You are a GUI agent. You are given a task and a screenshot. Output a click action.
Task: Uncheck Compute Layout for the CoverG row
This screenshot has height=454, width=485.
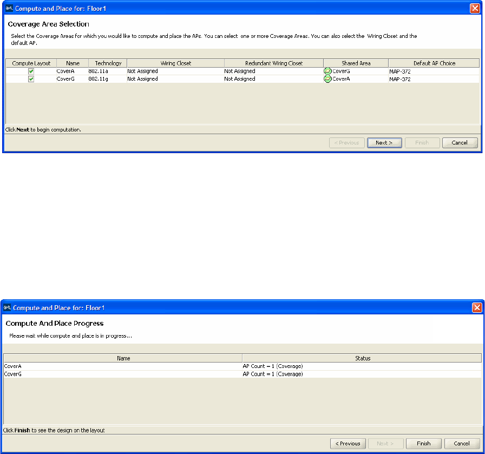(x=31, y=79)
